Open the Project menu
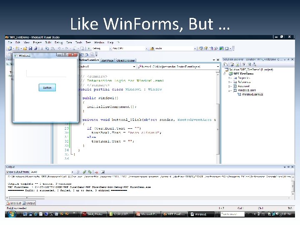300x225 pixels. pyautogui.click(x=37, y=42)
